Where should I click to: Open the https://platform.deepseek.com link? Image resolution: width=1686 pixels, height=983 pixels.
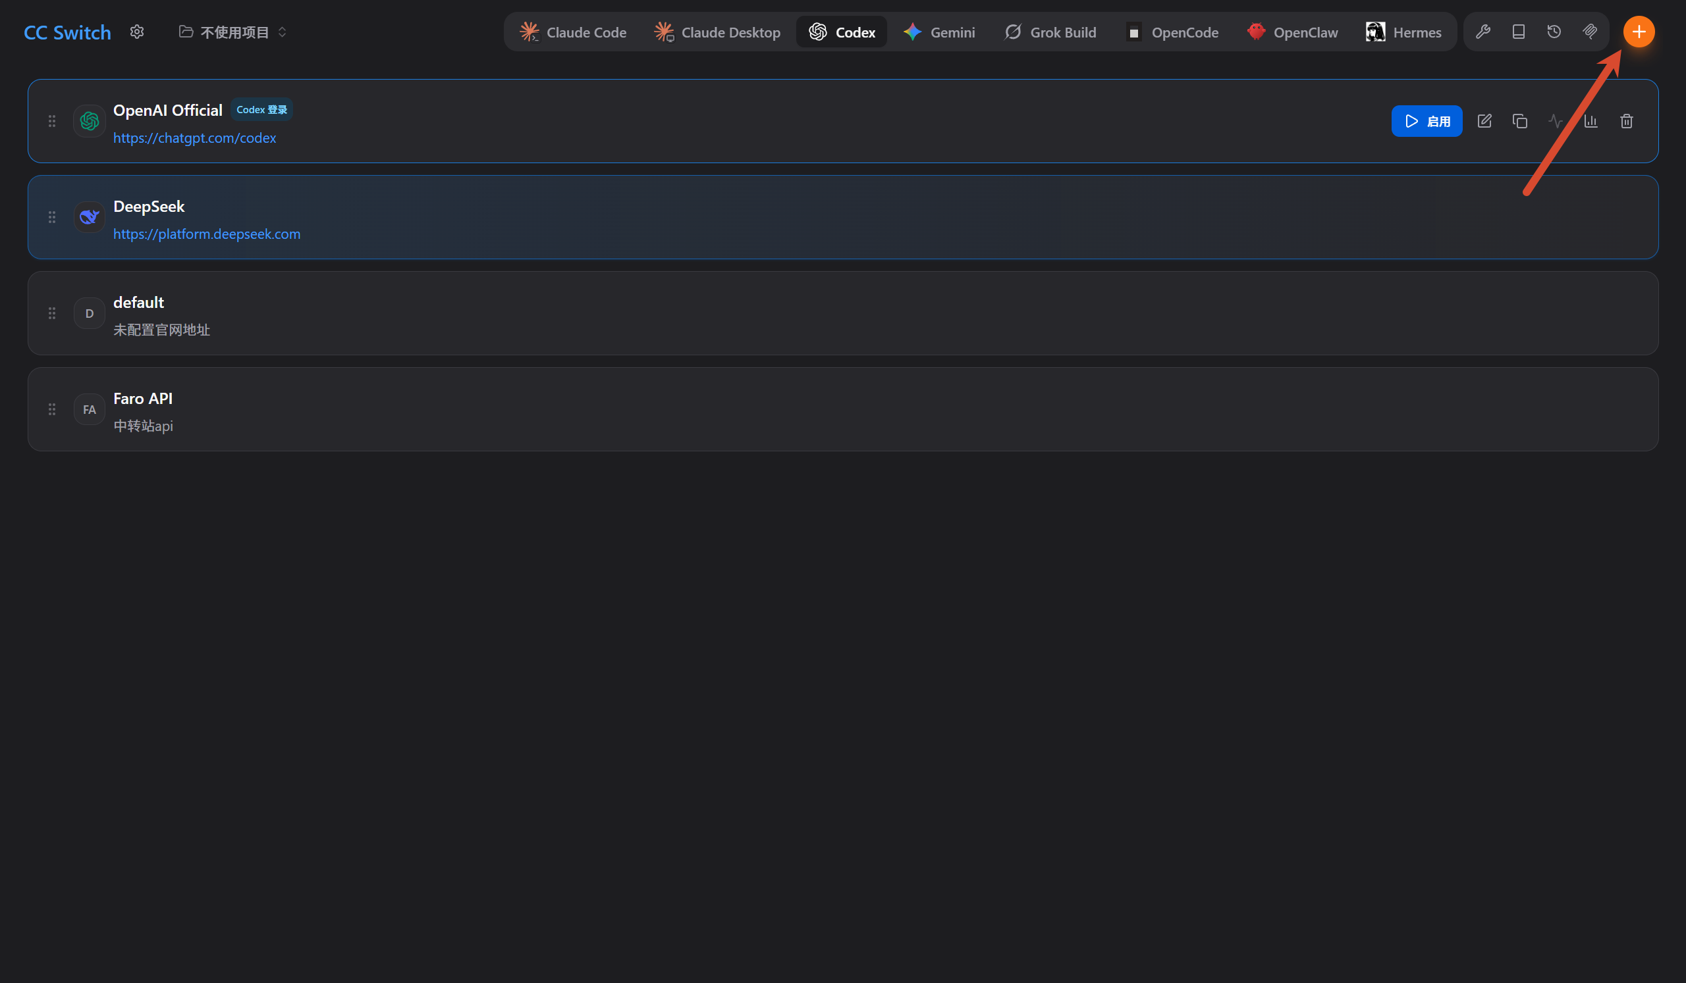[x=207, y=234]
